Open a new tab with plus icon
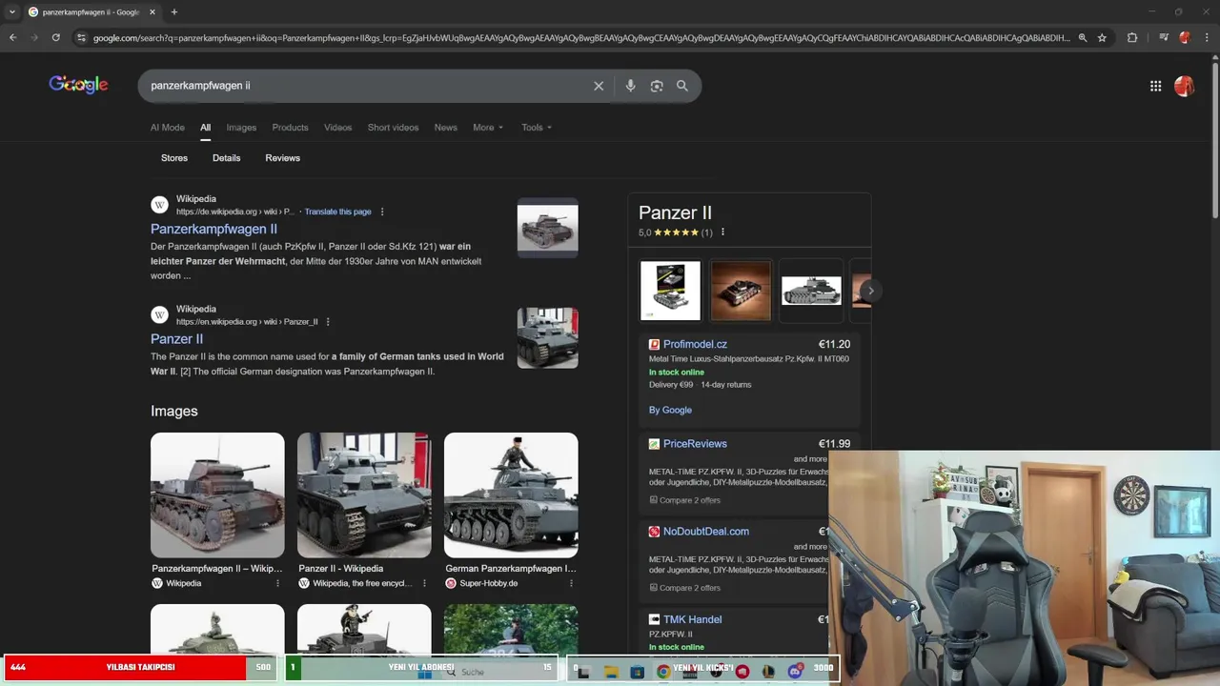 (x=173, y=12)
